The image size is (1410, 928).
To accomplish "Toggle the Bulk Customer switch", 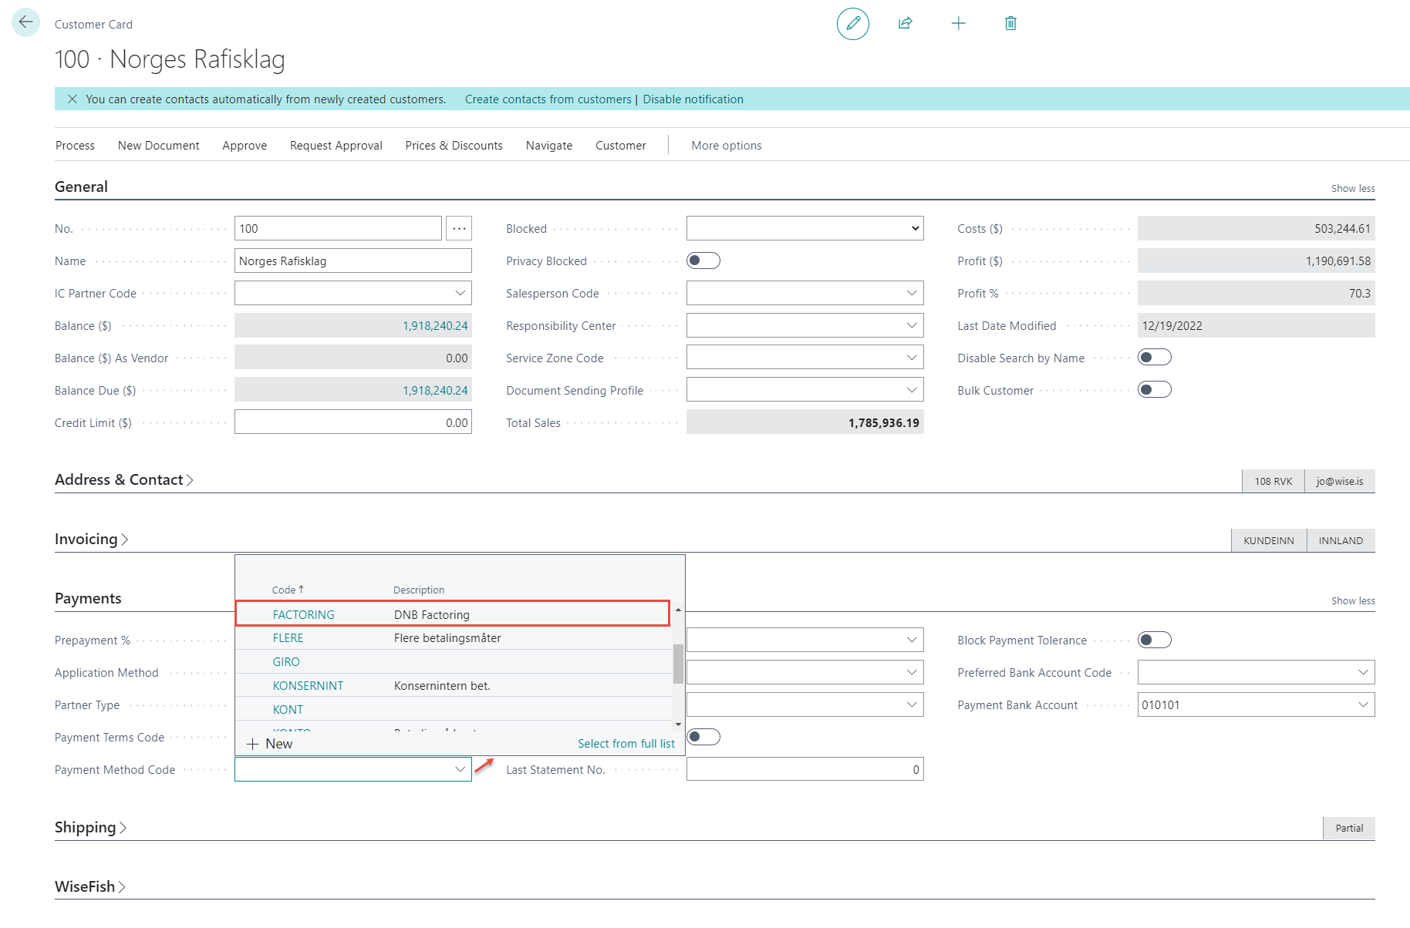I will point(1154,390).
